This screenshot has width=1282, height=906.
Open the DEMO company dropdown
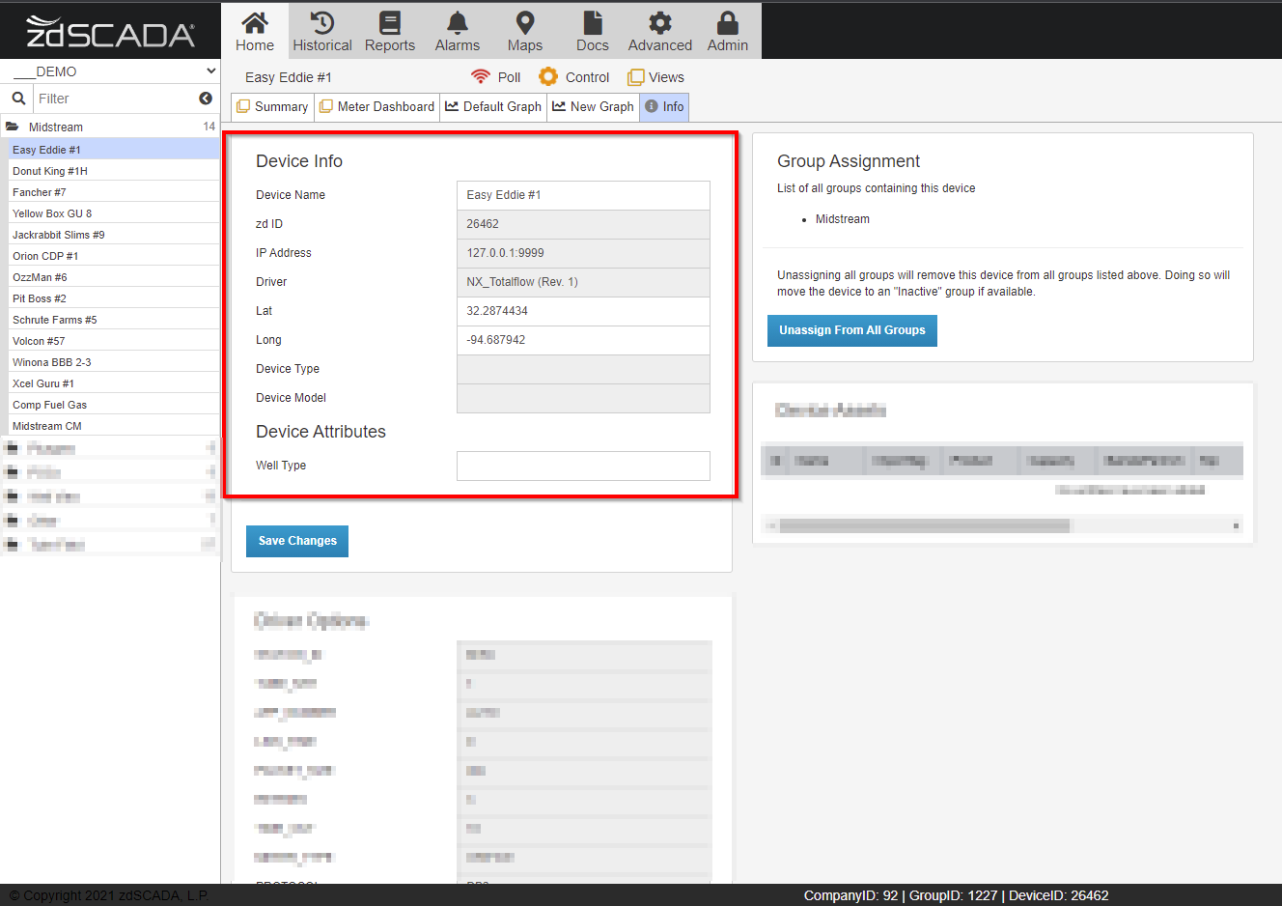click(x=109, y=71)
